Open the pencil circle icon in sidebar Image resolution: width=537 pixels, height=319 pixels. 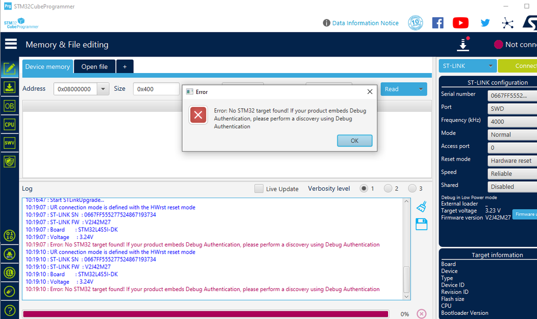[10, 292]
